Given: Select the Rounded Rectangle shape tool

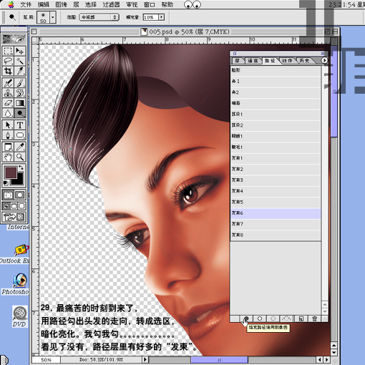Looking at the screenshot, I should click(20, 135).
